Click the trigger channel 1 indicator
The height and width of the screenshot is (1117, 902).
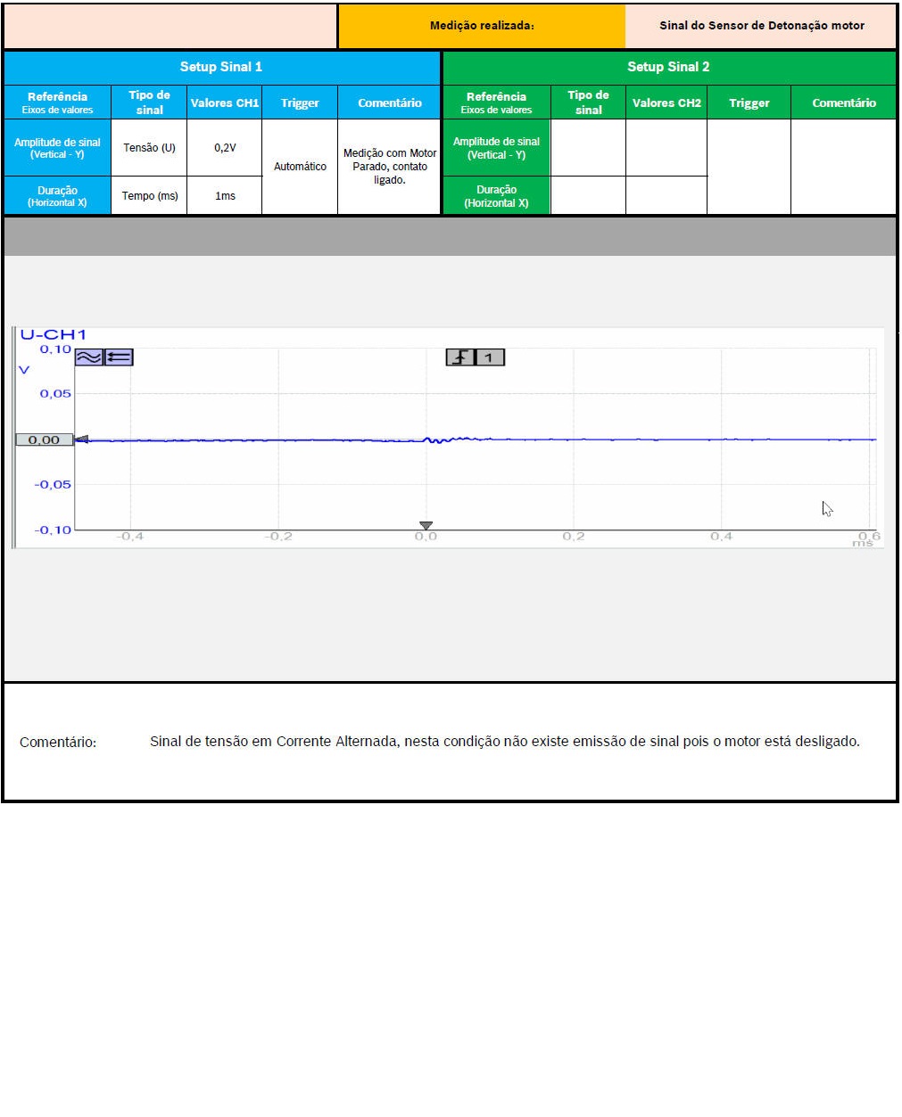click(x=489, y=357)
